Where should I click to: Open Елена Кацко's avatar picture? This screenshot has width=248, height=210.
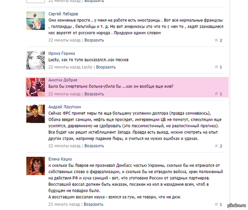pyautogui.click(x=36, y=166)
